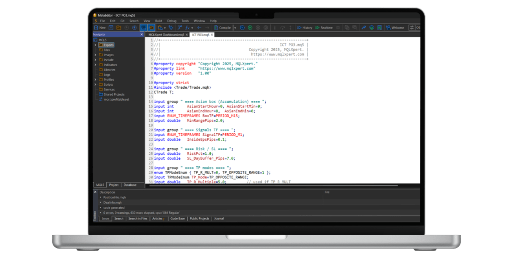Close the ICT PO3.mq5 editor tab
513x259 pixels.
pos(213,35)
